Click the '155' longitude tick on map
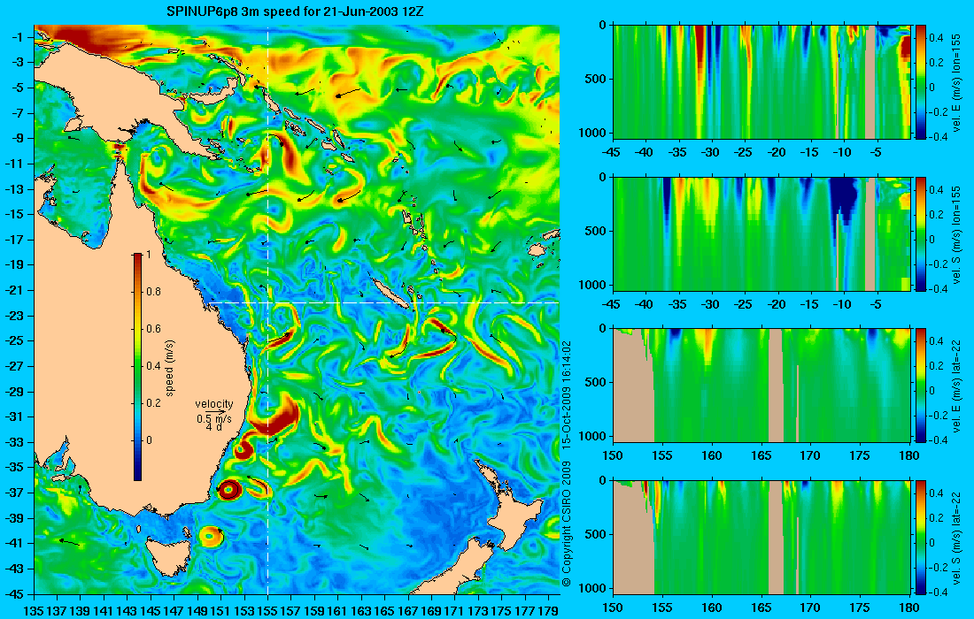 click(x=267, y=610)
